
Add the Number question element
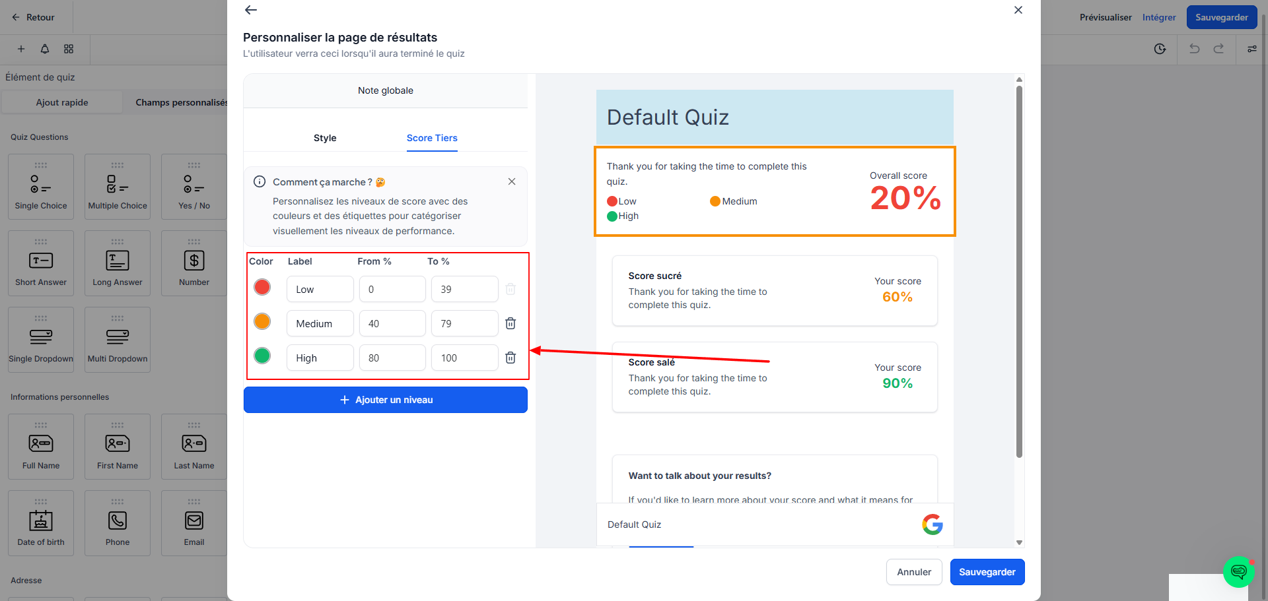[x=194, y=263]
